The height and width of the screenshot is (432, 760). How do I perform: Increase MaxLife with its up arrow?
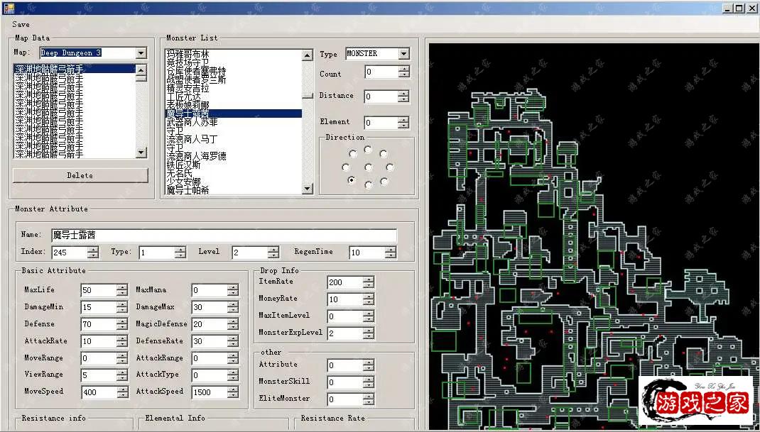pyautogui.click(x=122, y=287)
